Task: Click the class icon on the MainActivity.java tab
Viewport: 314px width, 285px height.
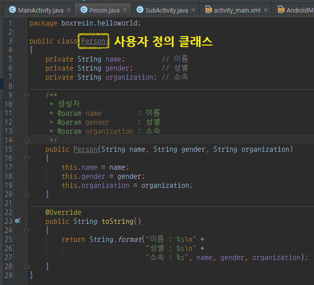Action: click(12, 10)
